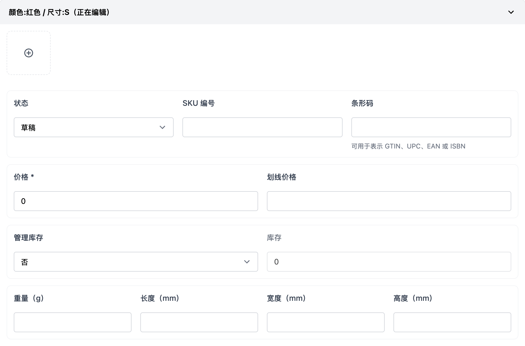The width and height of the screenshot is (525, 346).
Task: Click the 管理库存 label text
Action: [28, 238]
